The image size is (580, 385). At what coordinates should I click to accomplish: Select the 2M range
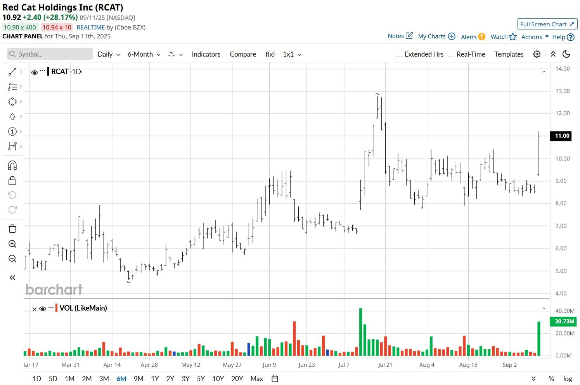pos(87,379)
